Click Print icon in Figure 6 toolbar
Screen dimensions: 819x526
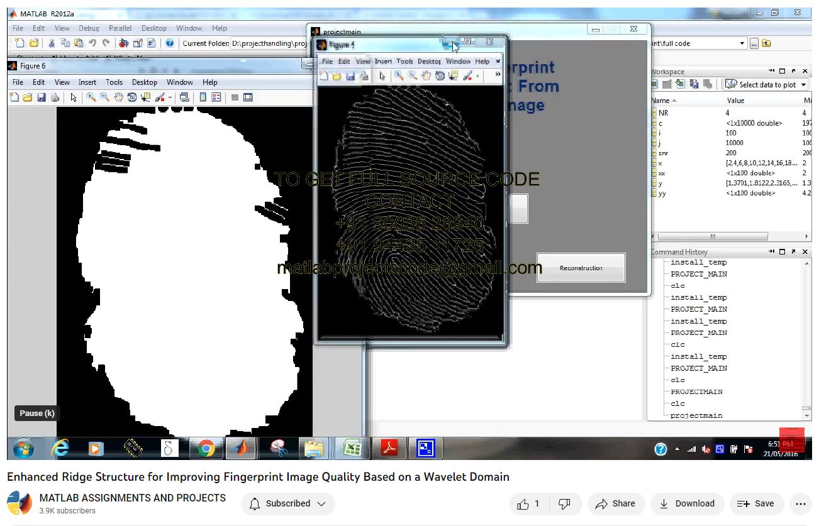[x=55, y=97]
